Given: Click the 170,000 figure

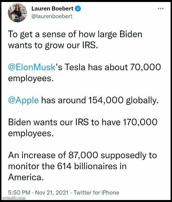Looking at the screenshot, I should 140,122.
